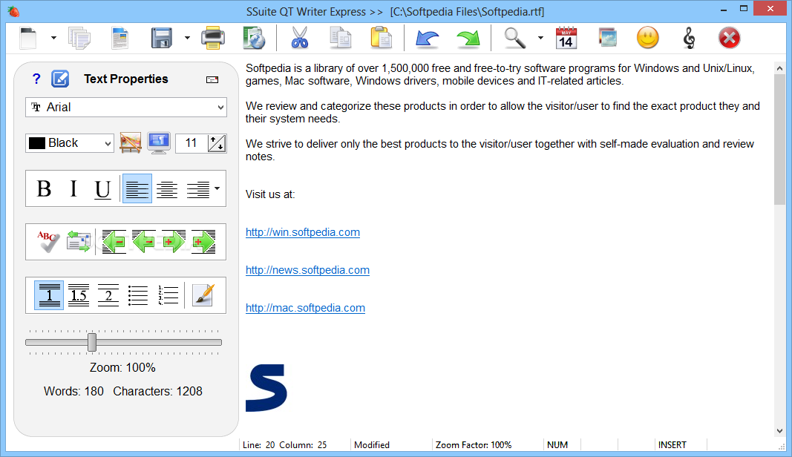Click first green left arrow indent icon
792x457 pixels.
point(114,242)
